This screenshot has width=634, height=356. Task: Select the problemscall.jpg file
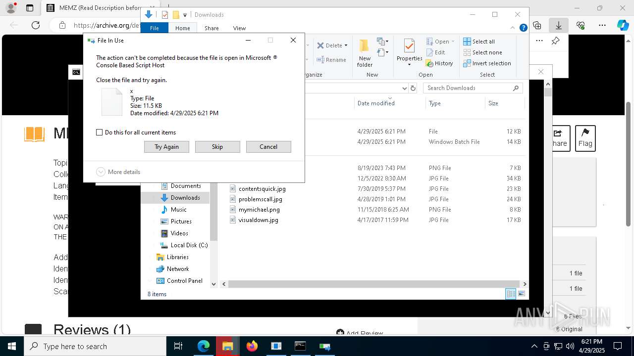[x=260, y=199]
